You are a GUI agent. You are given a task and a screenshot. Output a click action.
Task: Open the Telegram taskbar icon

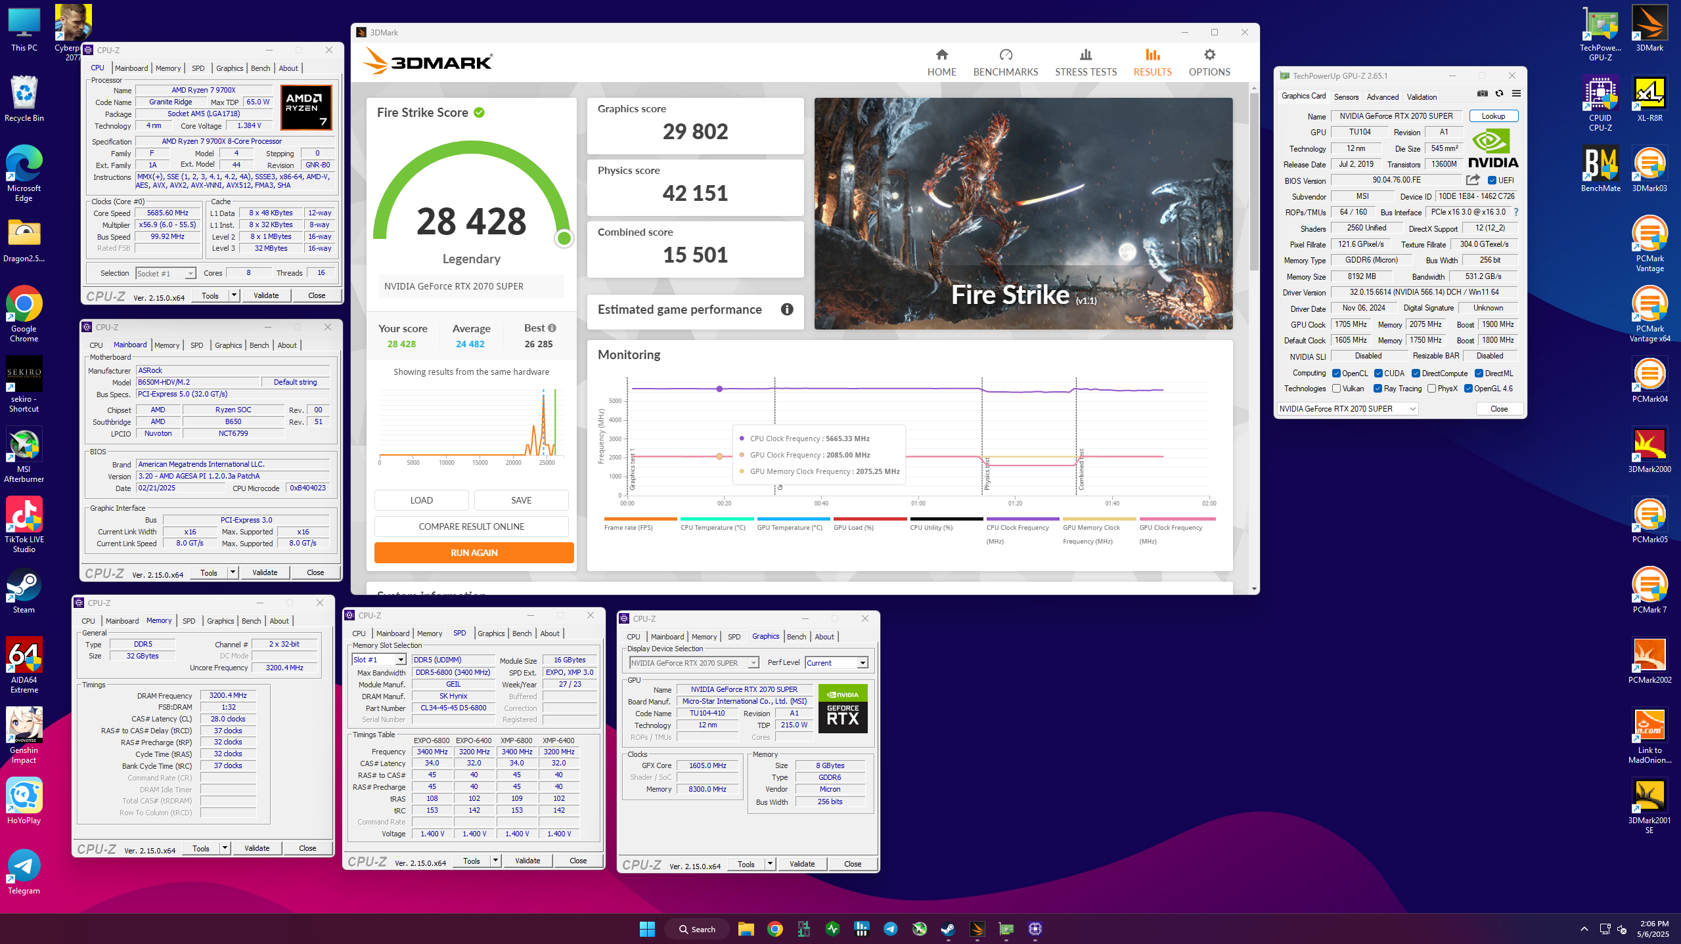click(890, 928)
